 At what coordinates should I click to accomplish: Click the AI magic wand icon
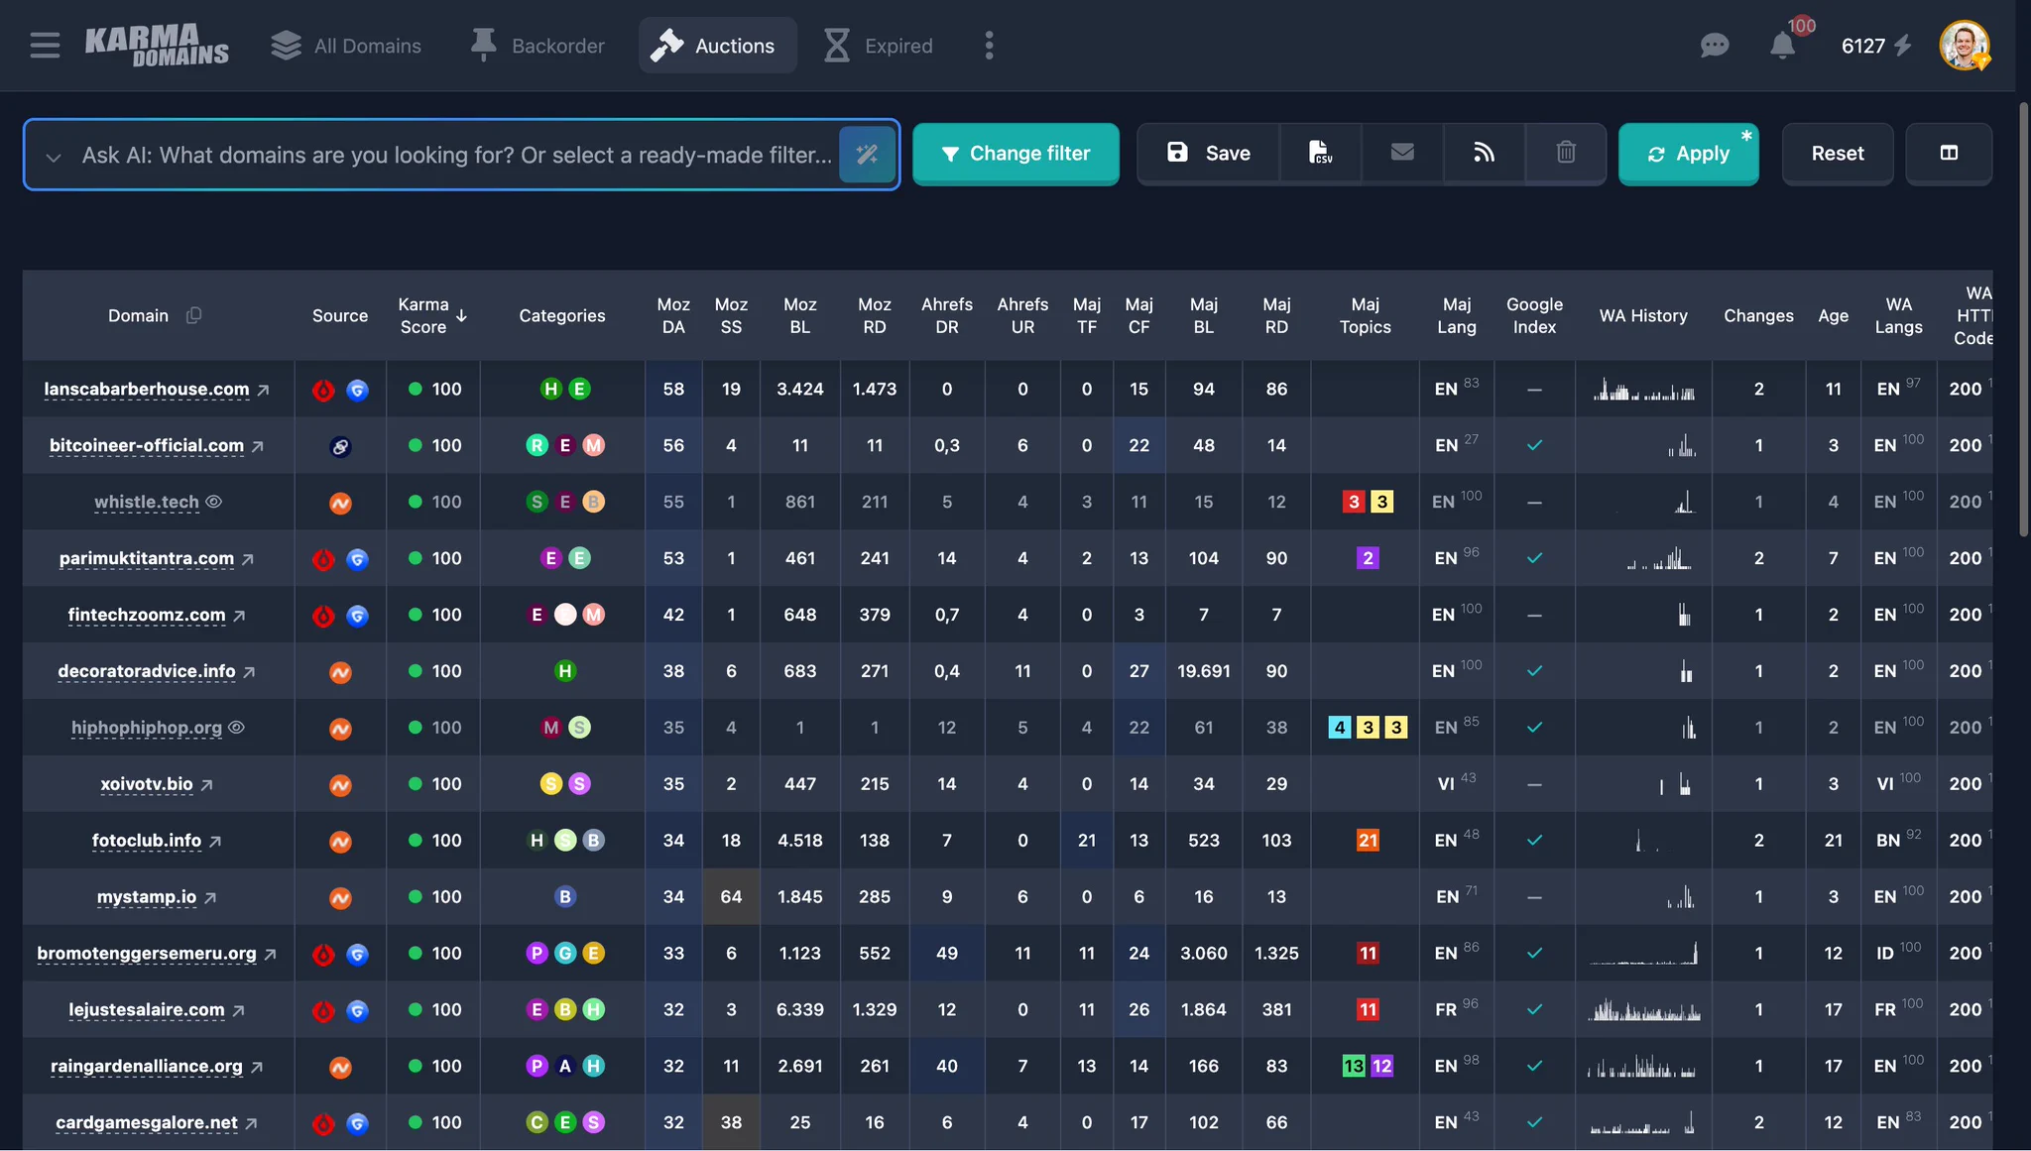(867, 155)
